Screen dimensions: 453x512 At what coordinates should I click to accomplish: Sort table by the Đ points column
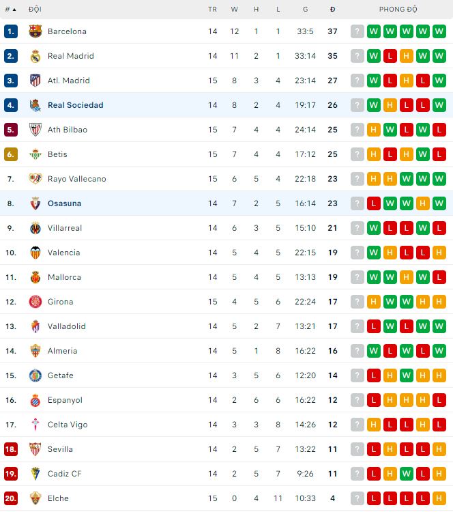pyautogui.click(x=332, y=10)
